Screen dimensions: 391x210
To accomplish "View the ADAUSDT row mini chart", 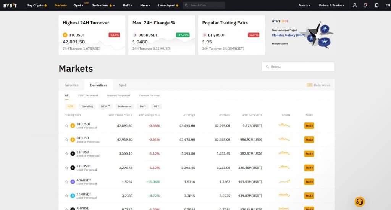I will click(x=284, y=181).
